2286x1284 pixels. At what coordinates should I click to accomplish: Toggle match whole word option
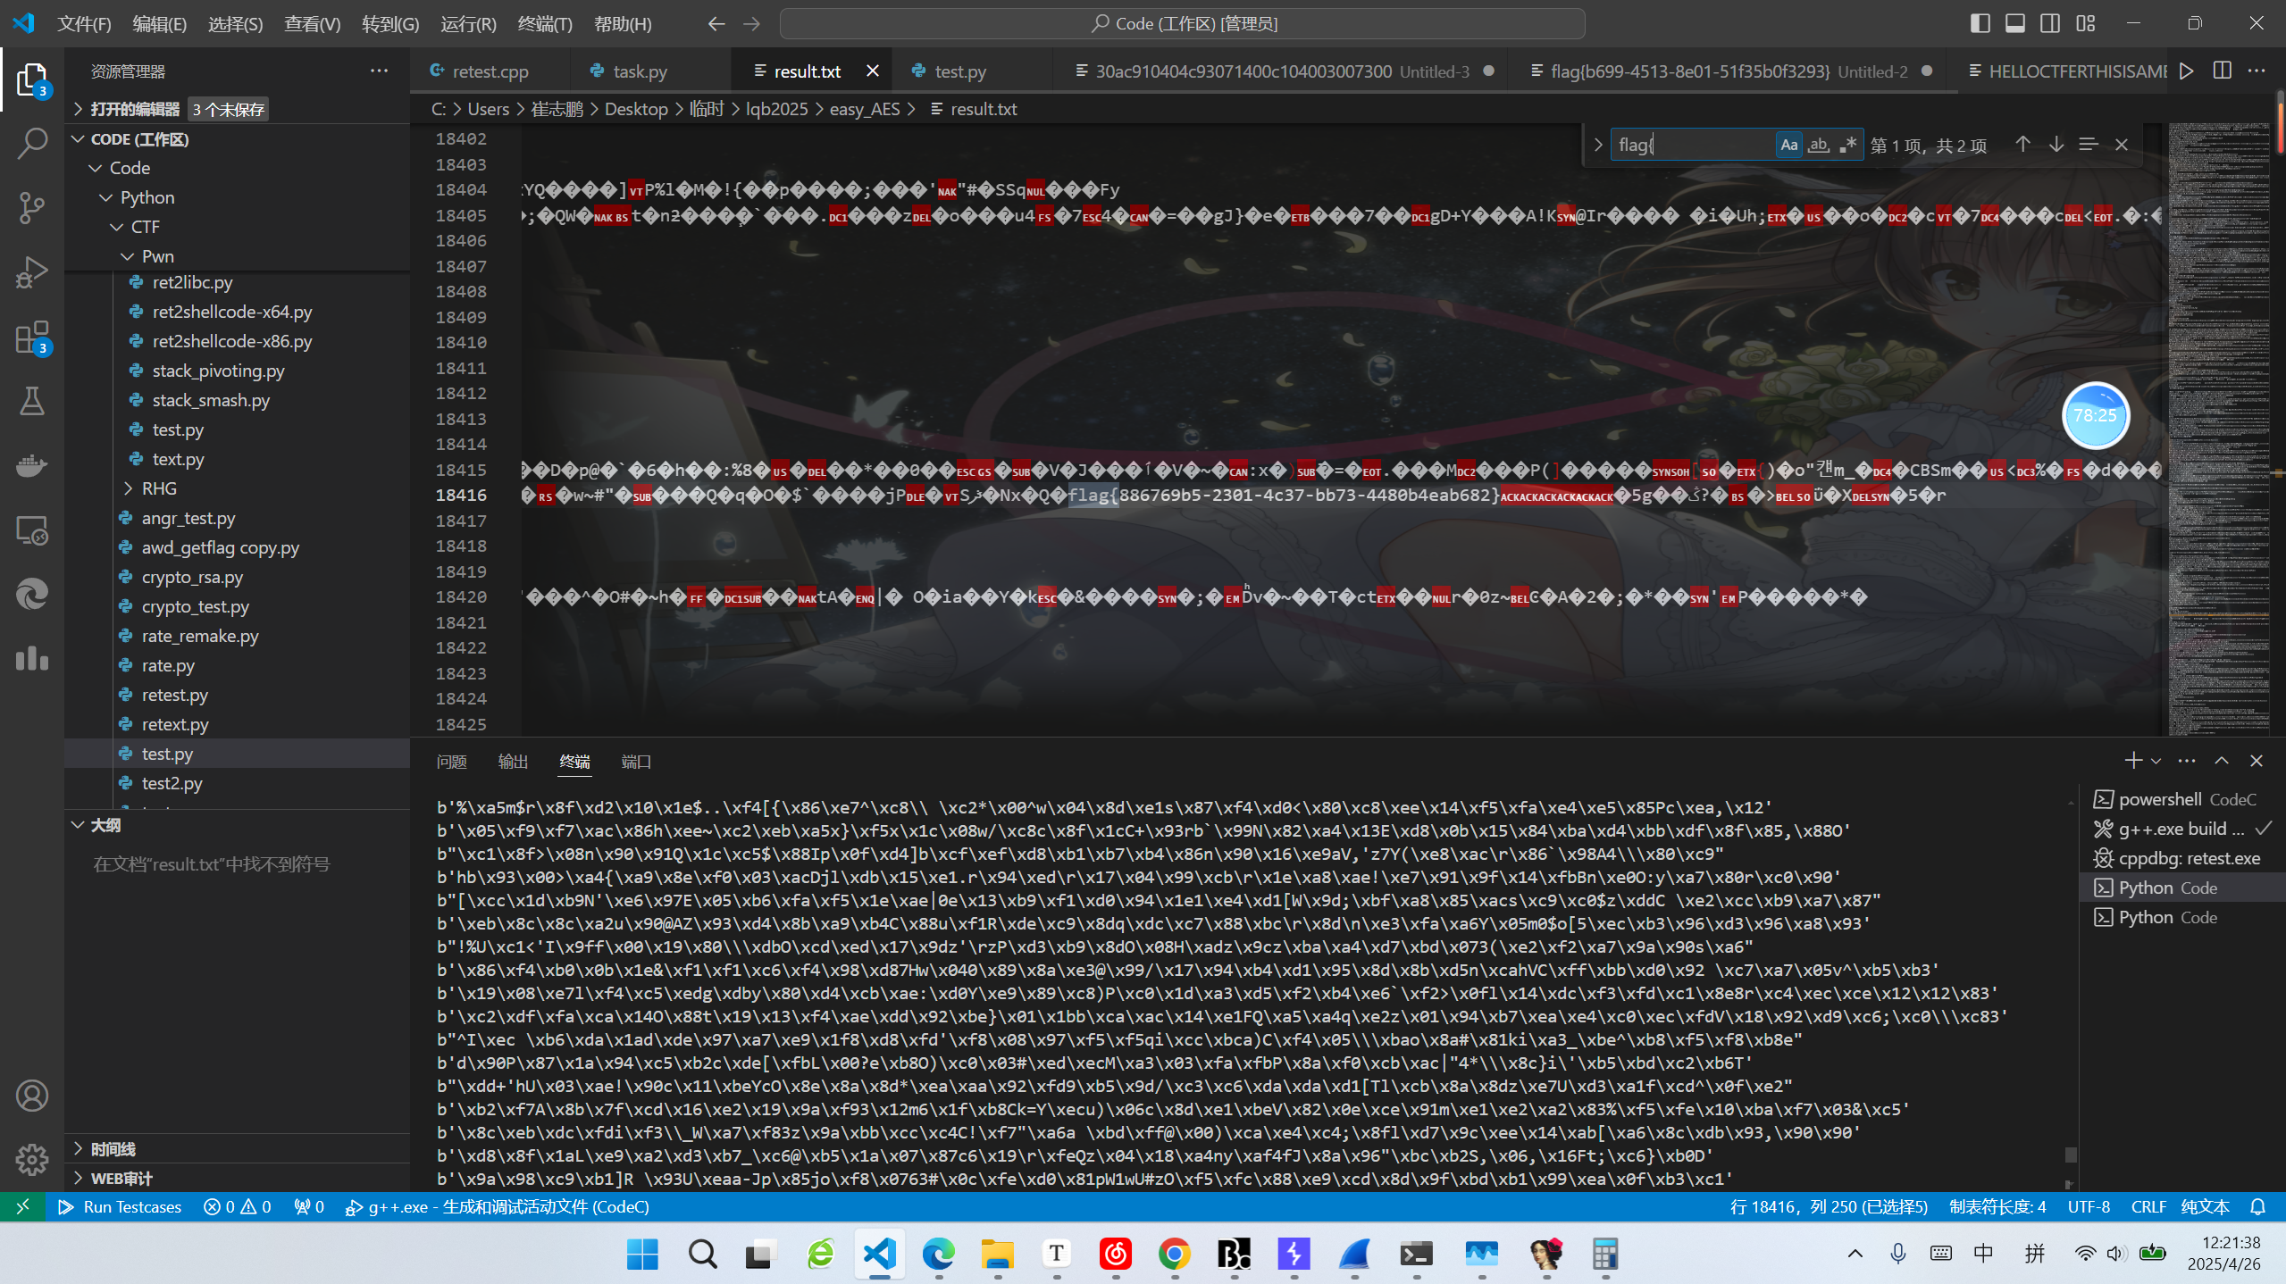pos(1818,145)
